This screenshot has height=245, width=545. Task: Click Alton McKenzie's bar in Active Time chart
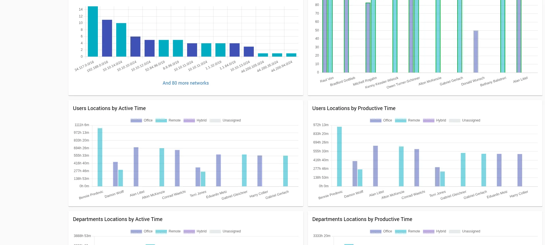[x=162, y=167]
